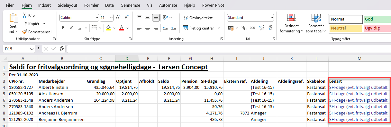Open the Formler ribbon tab
This screenshot has width=391, height=127.
91,5
